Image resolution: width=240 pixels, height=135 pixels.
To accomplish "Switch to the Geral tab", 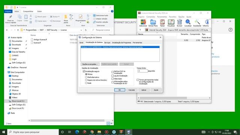I will pyautogui.click(x=81, y=42).
